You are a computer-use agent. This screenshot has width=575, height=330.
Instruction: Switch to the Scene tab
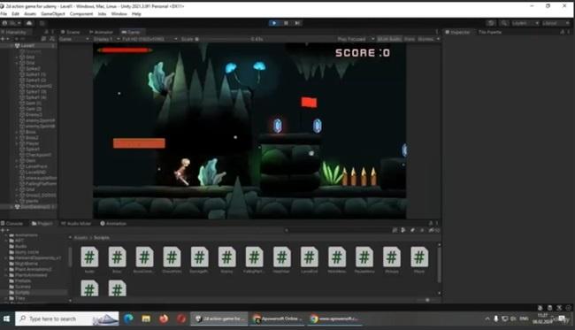(71, 32)
